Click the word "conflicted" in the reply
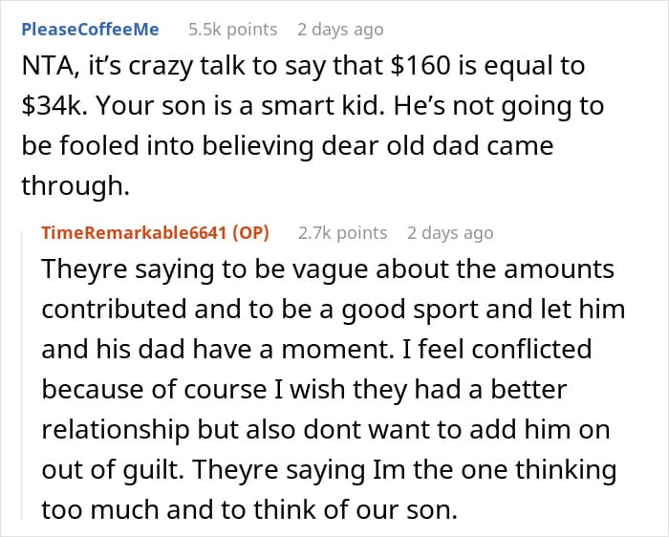 tap(529, 351)
